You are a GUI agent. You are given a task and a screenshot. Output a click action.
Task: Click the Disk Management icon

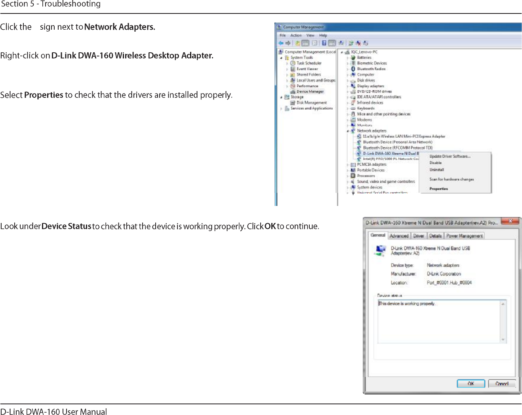(x=293, y=103)
